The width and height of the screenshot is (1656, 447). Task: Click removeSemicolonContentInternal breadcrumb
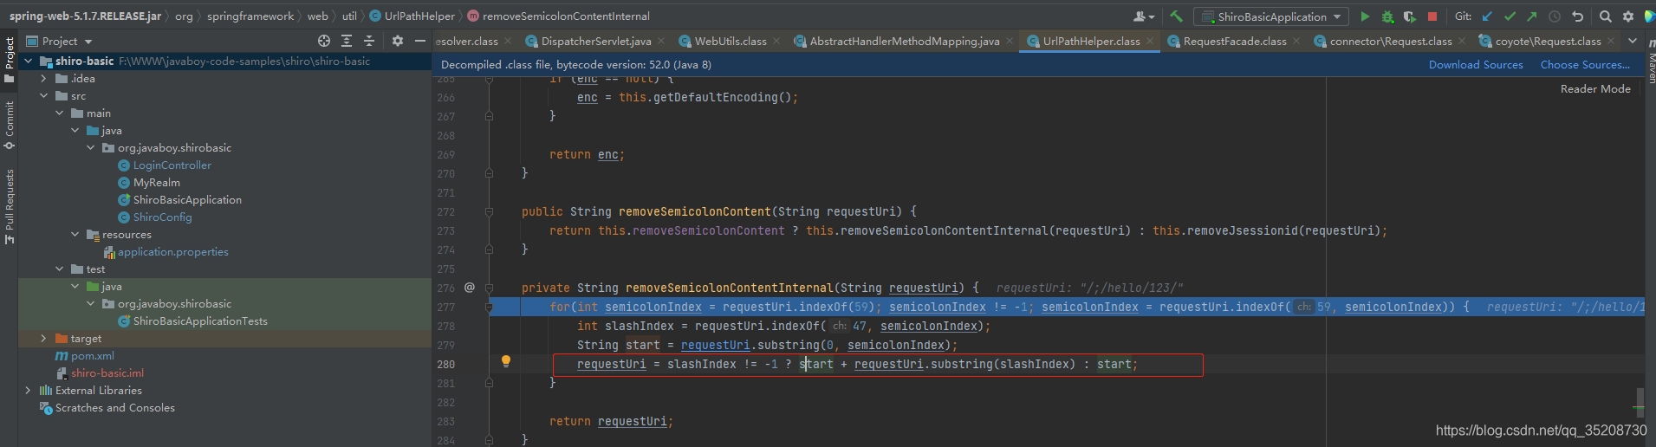[x=559, y=16]
